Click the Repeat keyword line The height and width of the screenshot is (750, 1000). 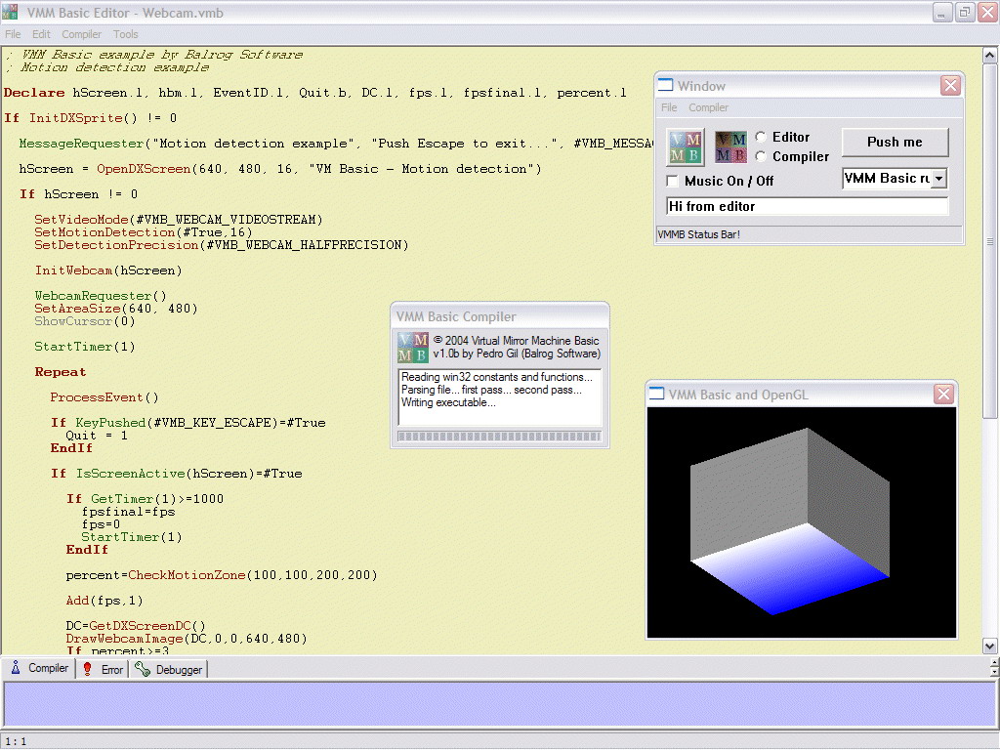pyautogui.click(x=60, y=372)
